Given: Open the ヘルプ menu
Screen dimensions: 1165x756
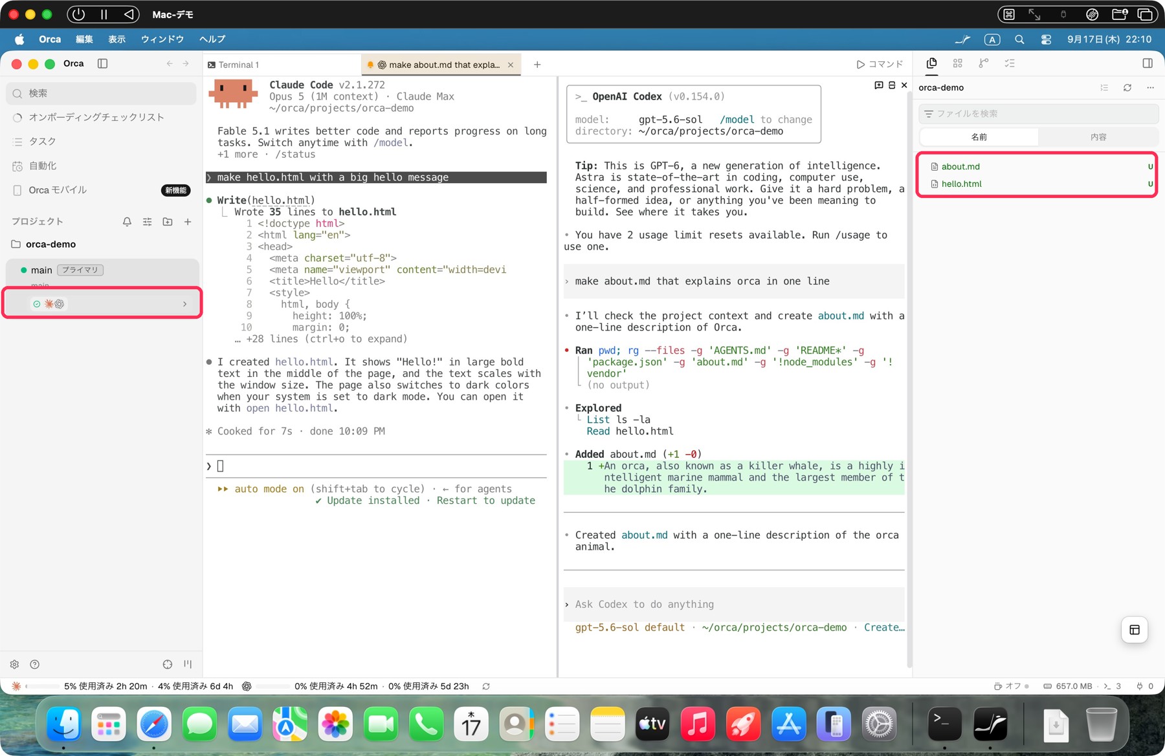Looking at the screenshot, I should pyautogui.click(x=212, y=39).
